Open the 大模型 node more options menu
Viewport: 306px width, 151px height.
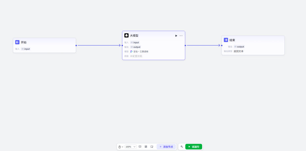point(181,36)
